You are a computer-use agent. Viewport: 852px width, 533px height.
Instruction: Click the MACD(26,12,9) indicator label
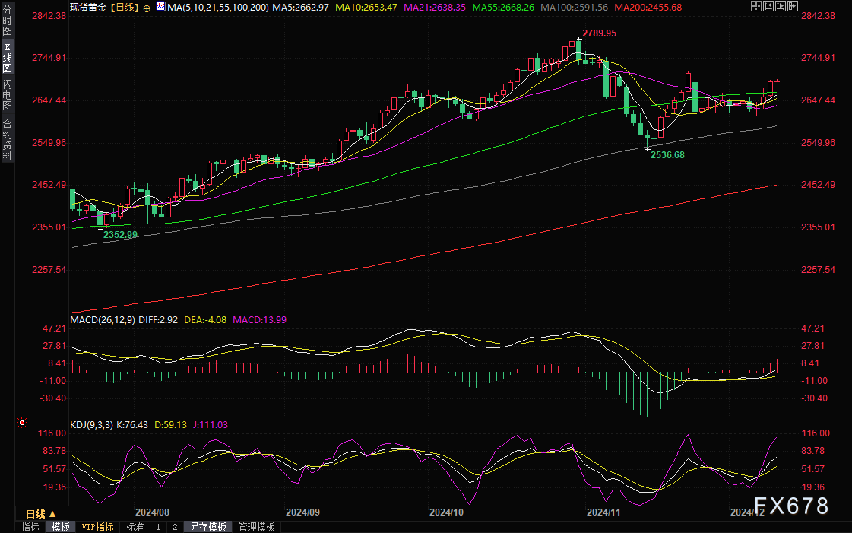[103, 320]
